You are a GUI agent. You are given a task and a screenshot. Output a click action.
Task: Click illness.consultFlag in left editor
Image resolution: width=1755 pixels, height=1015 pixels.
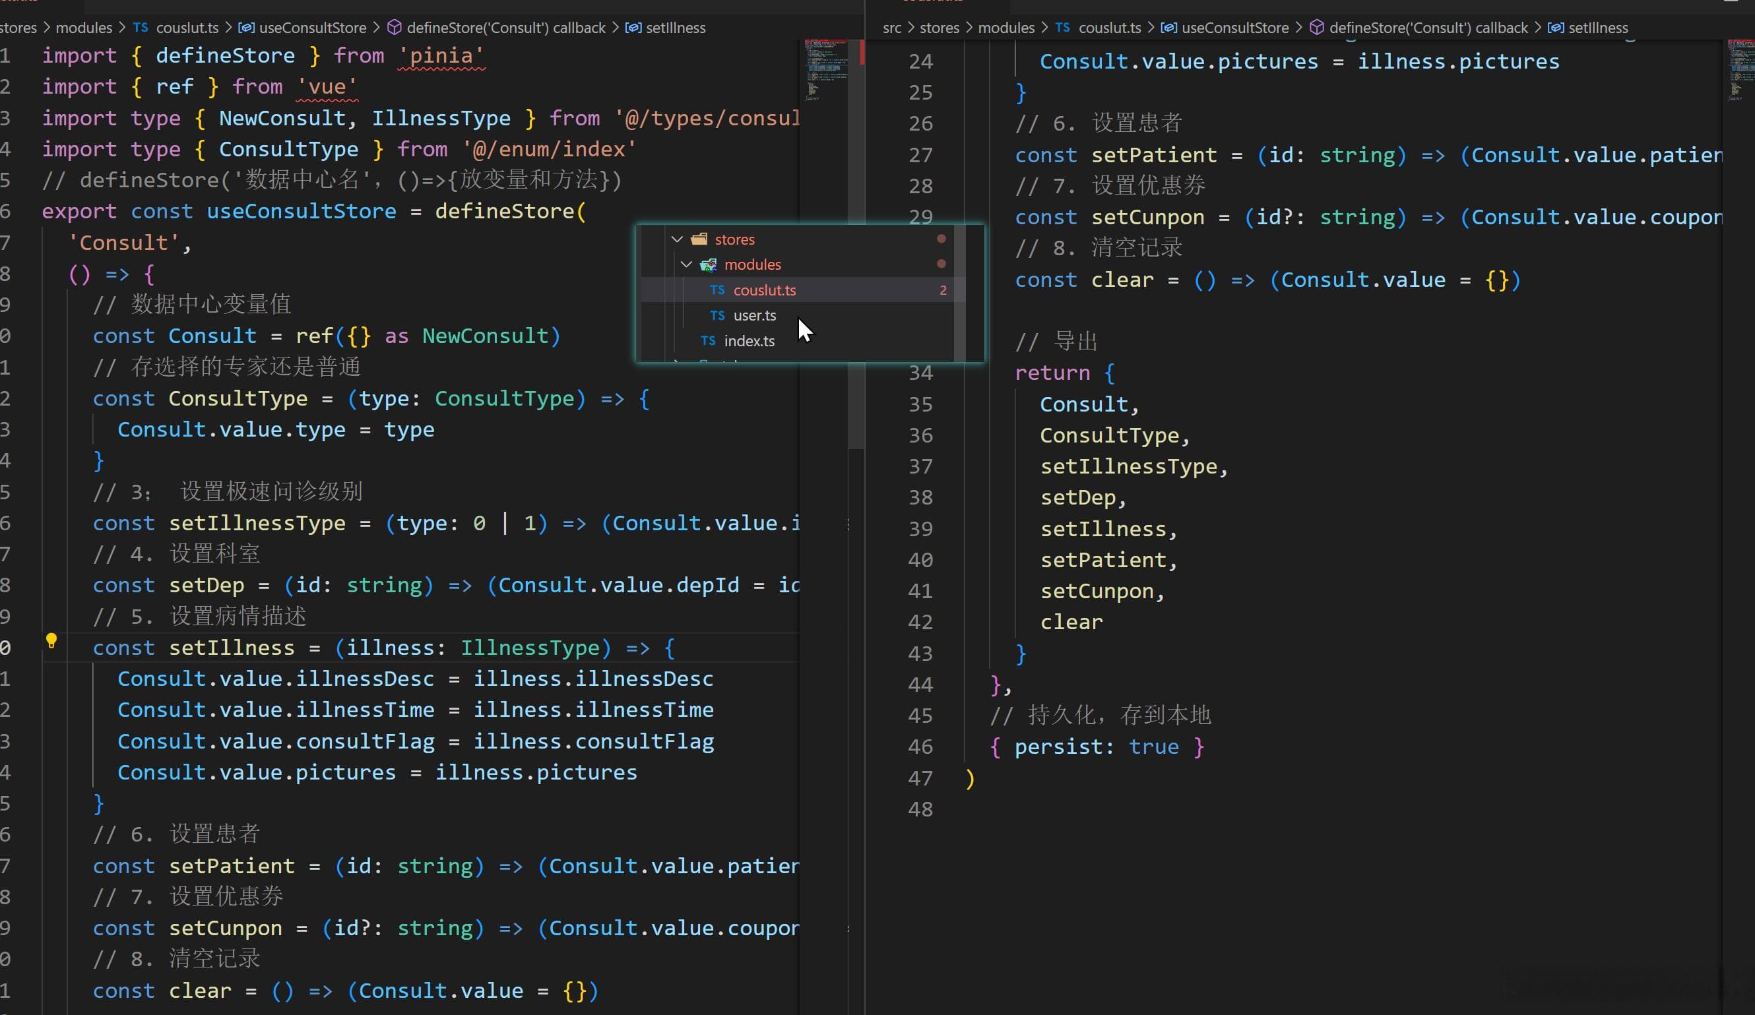coord(593,742)
